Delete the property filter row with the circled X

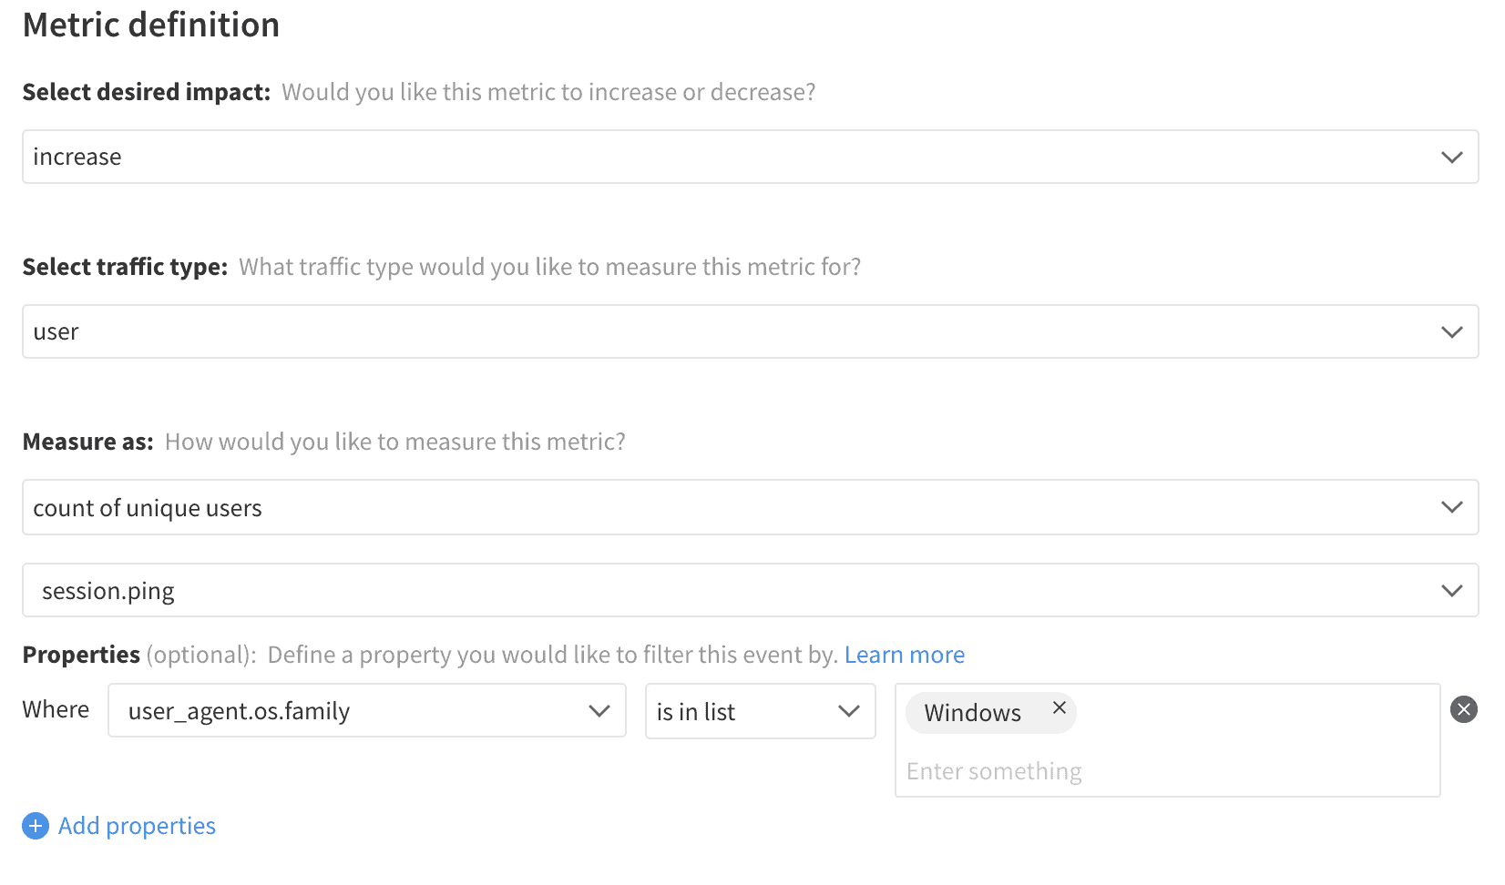1464,709
